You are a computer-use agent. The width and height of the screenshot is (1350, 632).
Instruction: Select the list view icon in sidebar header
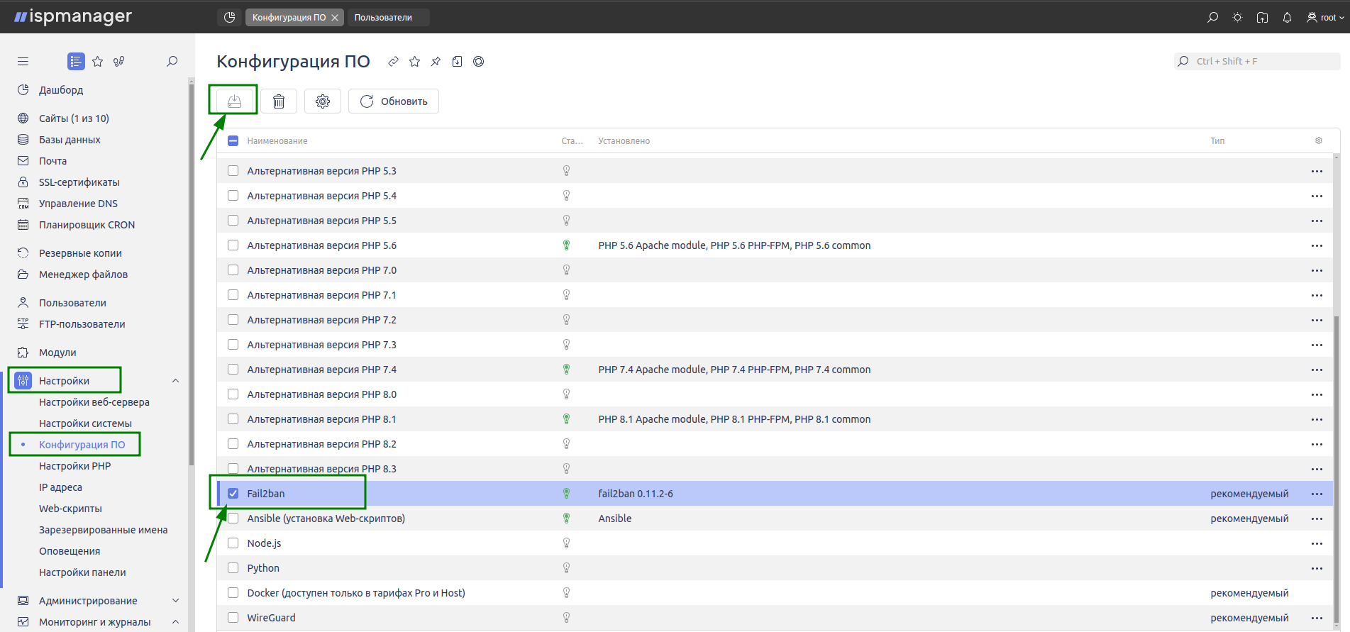pyautogui.click(x=76, y=62)
